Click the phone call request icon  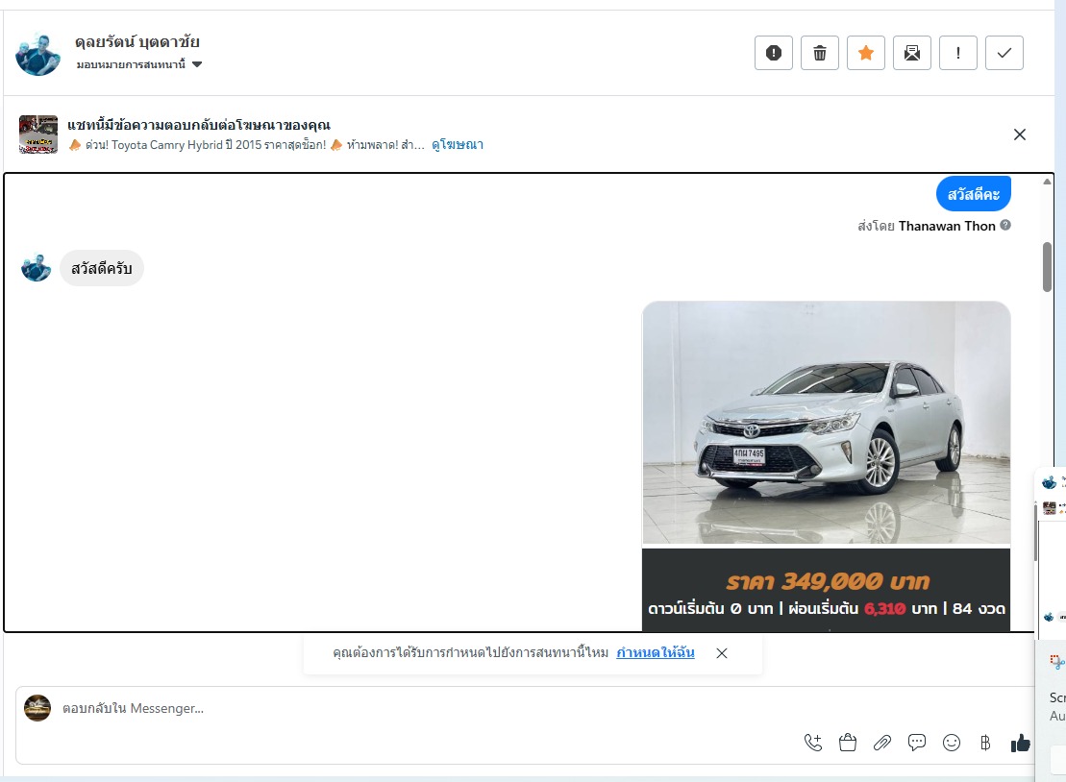click(x=812, y=743)
